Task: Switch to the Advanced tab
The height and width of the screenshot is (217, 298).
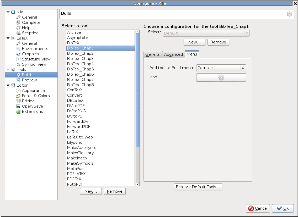Action: (173, 54)
